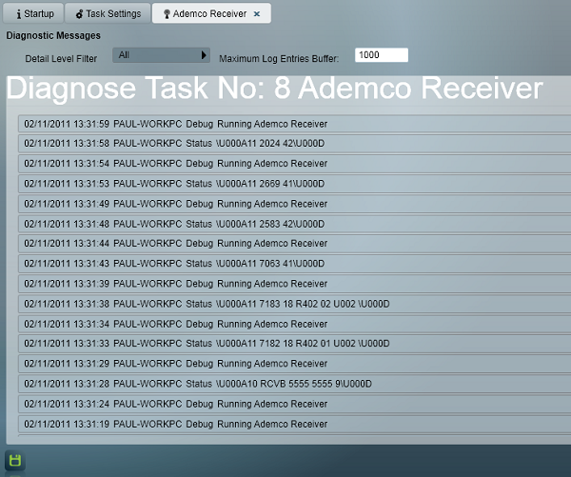Screen dimensions: 571x477
Task: Select status entry 7182 18 R402 01
Action: (294, 344)
